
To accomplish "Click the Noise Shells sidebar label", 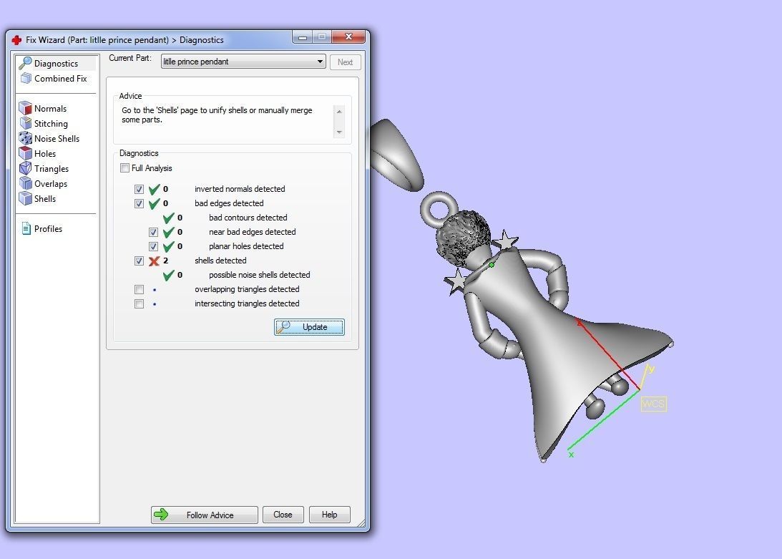I will point(57,138).
